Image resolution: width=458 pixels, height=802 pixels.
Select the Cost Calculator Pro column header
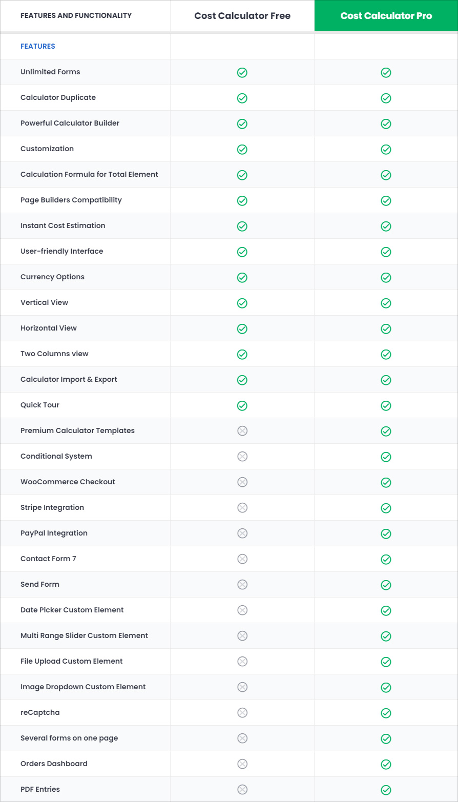[386, 16]
